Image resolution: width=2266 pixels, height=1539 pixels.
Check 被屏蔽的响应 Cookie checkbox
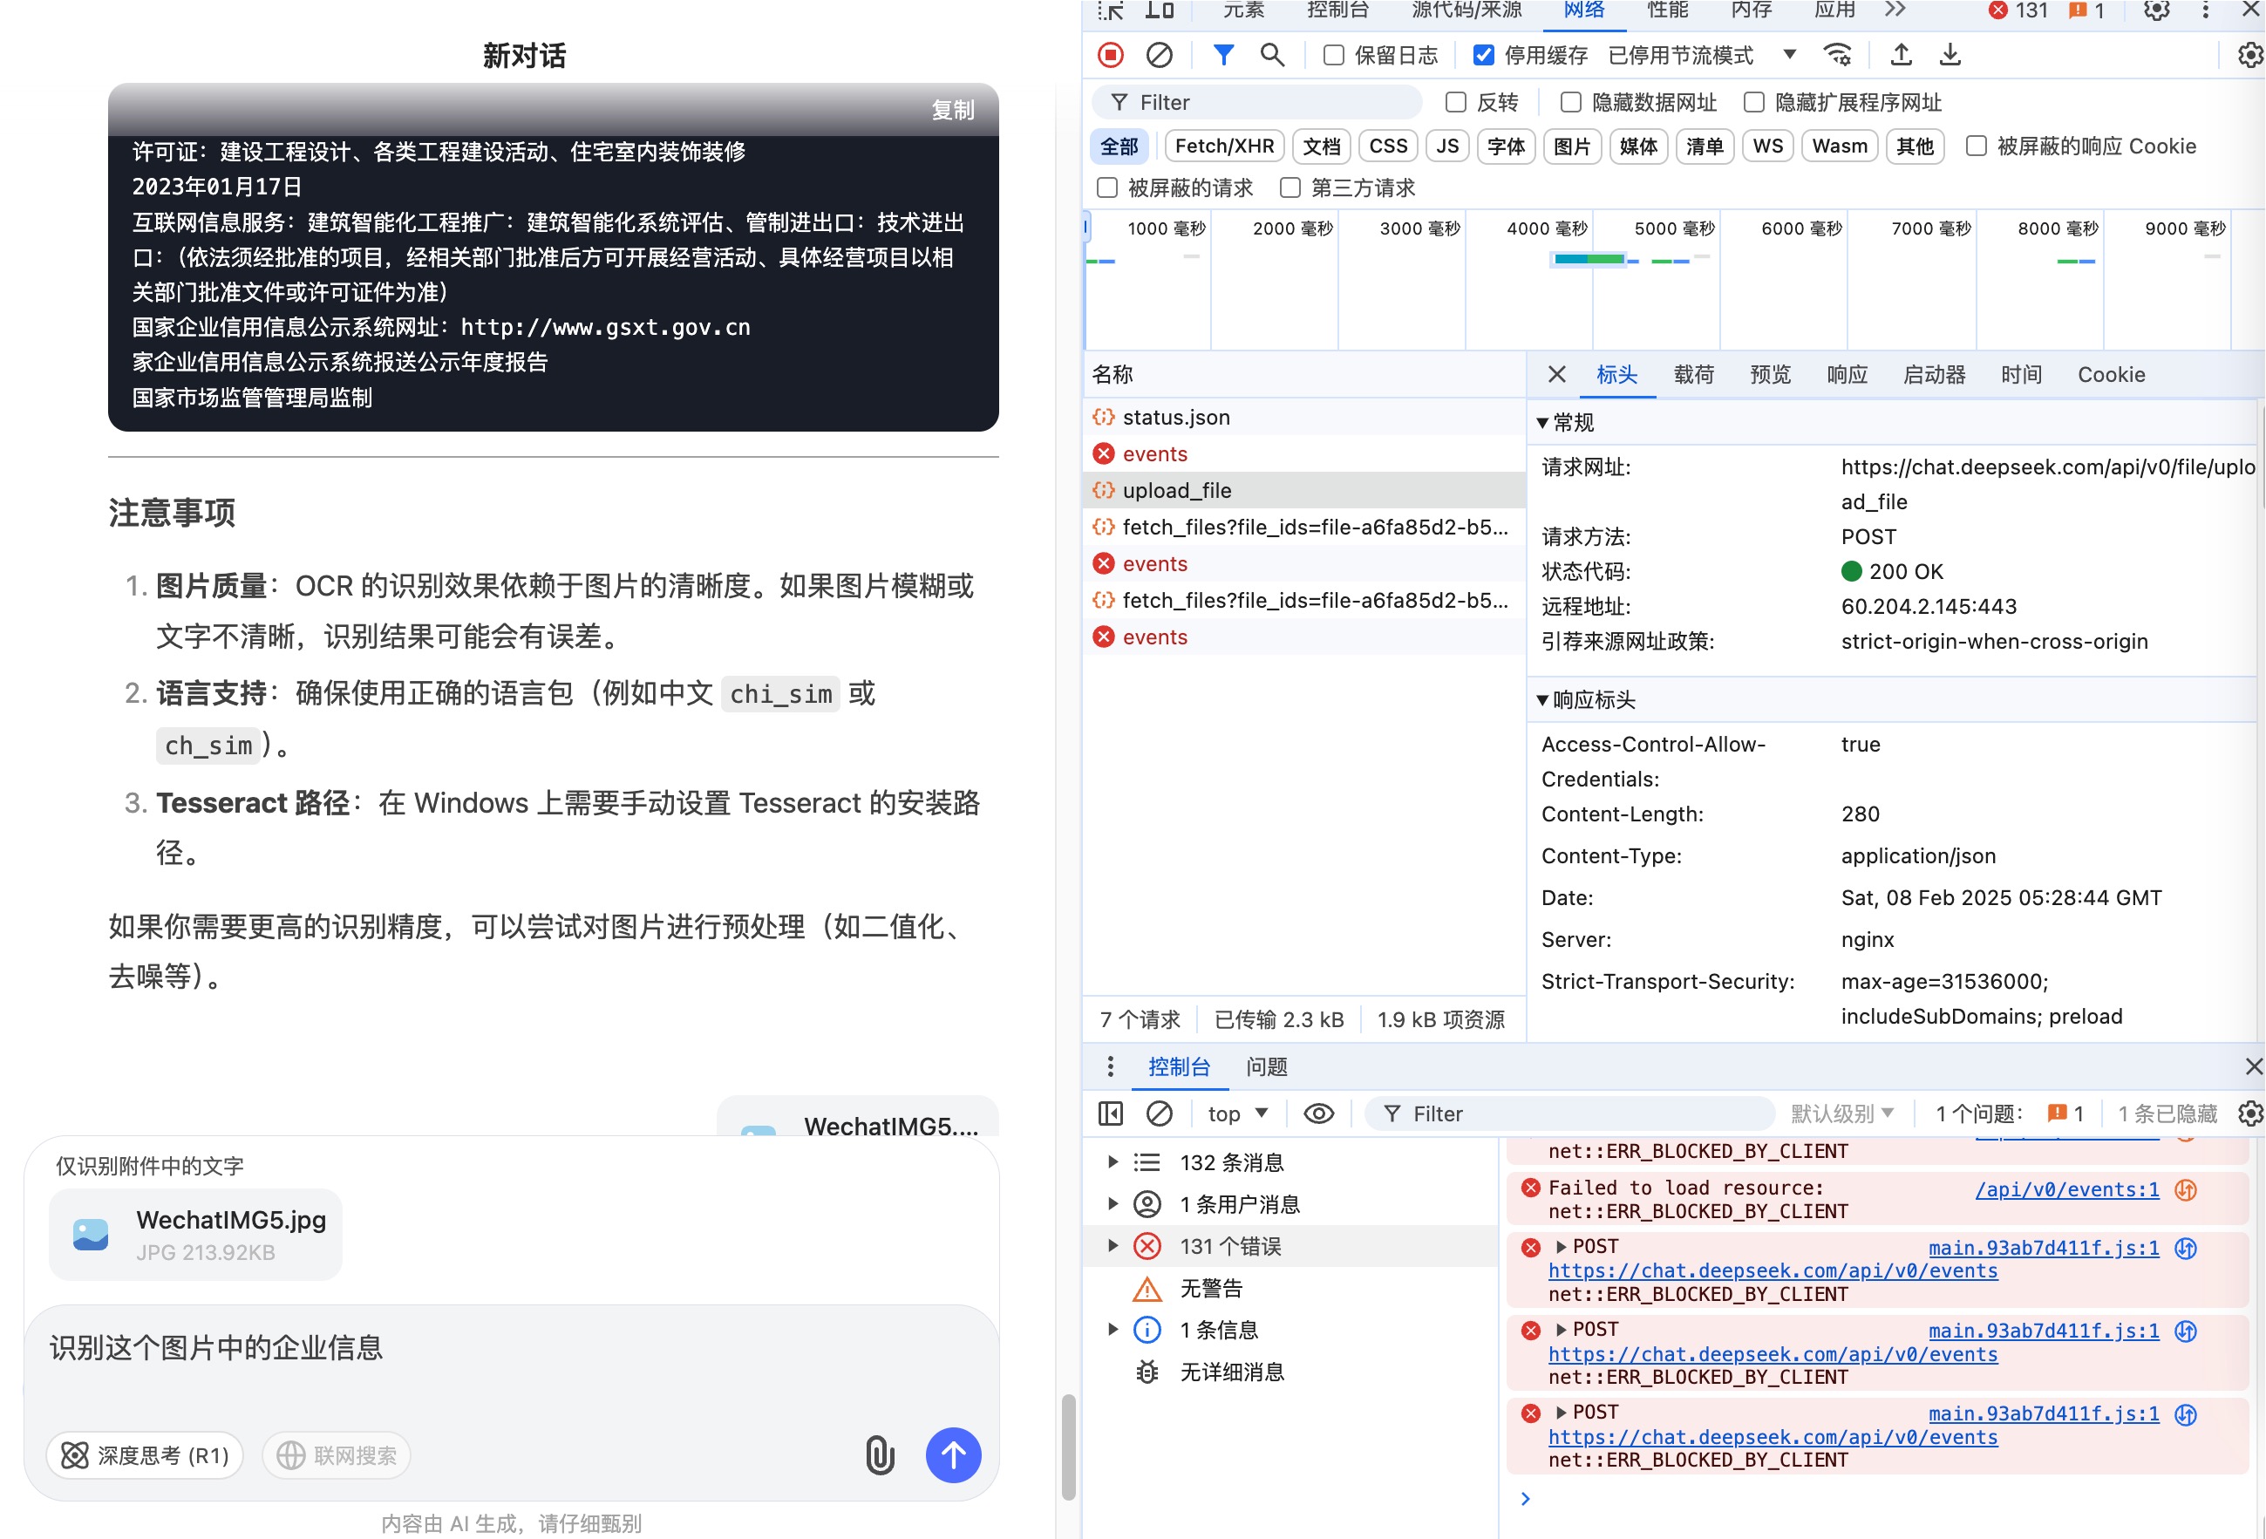click(x=1976, y=146)
